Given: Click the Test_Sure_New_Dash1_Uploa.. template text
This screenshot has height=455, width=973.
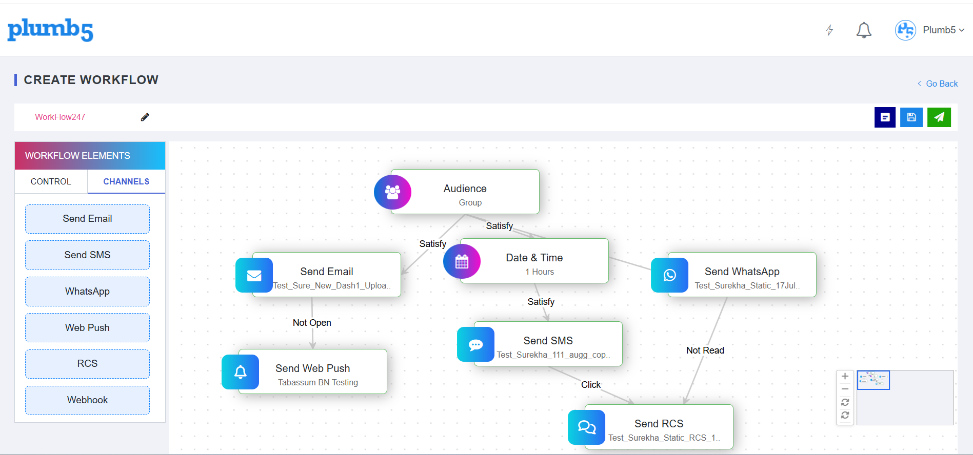Looking at the screenshot, I should 332,286.
